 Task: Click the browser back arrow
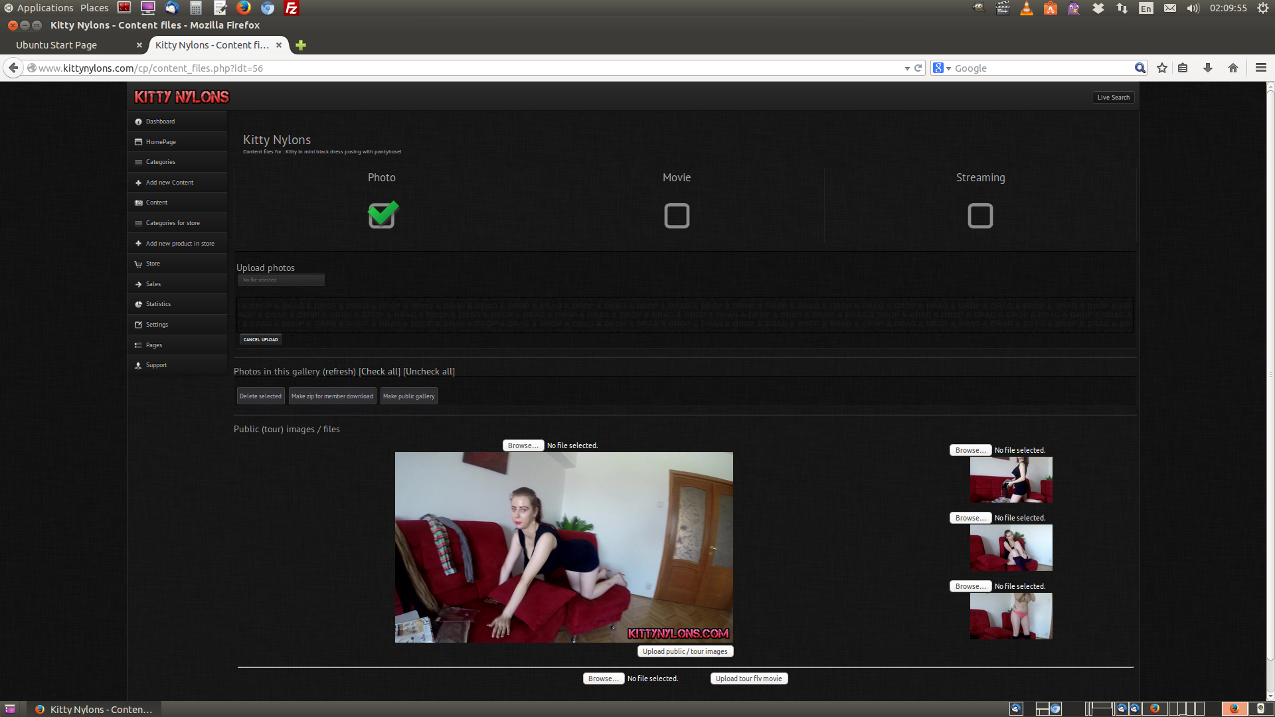coord(13,68)
